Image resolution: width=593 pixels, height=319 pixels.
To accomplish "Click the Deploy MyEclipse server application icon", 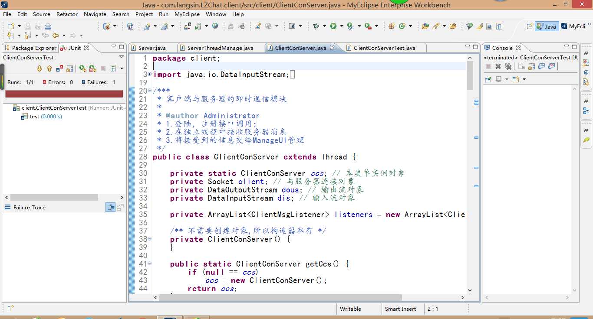I will [188, 26].
